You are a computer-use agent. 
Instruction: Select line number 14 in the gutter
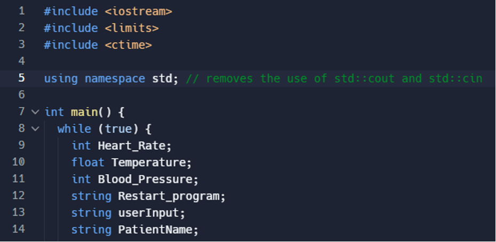click(x=18, y=230)
